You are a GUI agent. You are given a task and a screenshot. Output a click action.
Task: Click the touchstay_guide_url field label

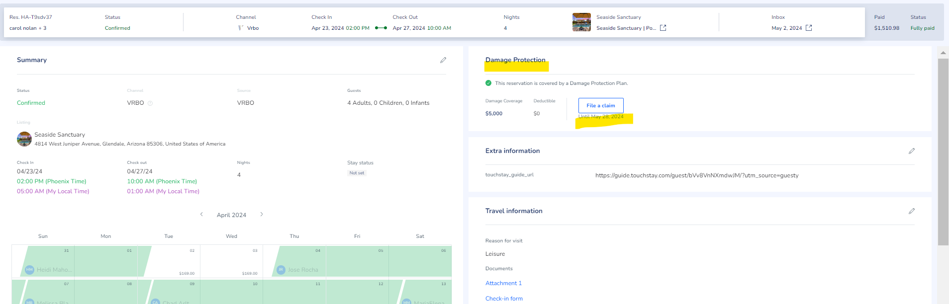(x=509, y=175)
